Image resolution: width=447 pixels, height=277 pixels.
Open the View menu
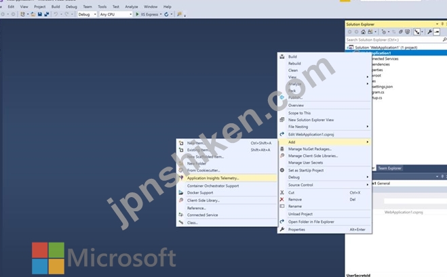[x=24, y=7]
